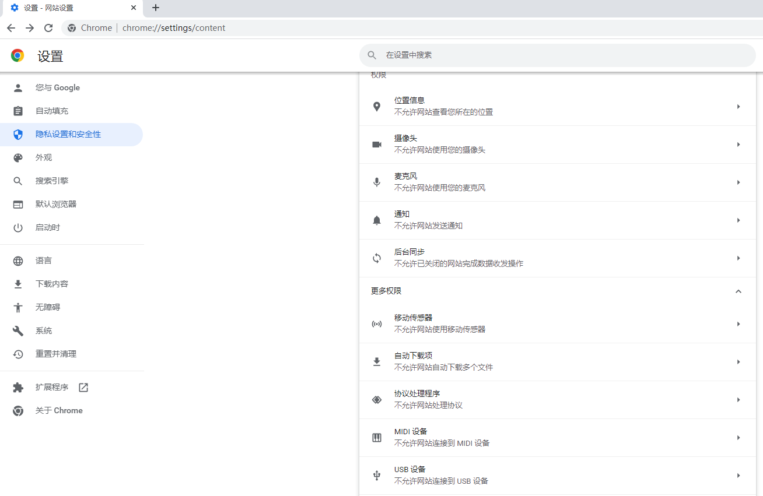Open 摄像头 permission details arrow

click(738, 145)
